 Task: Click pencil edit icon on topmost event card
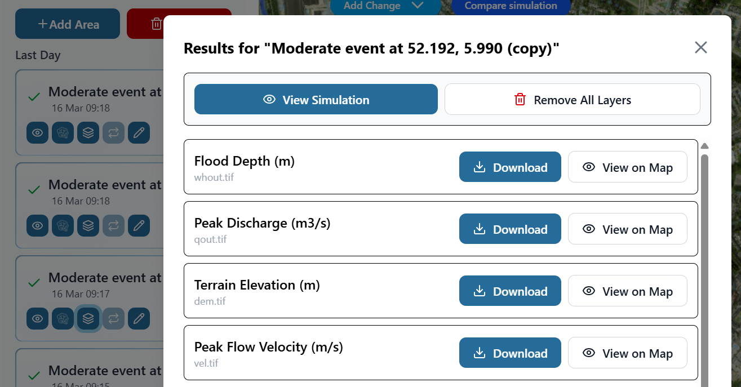pos(139,133)
